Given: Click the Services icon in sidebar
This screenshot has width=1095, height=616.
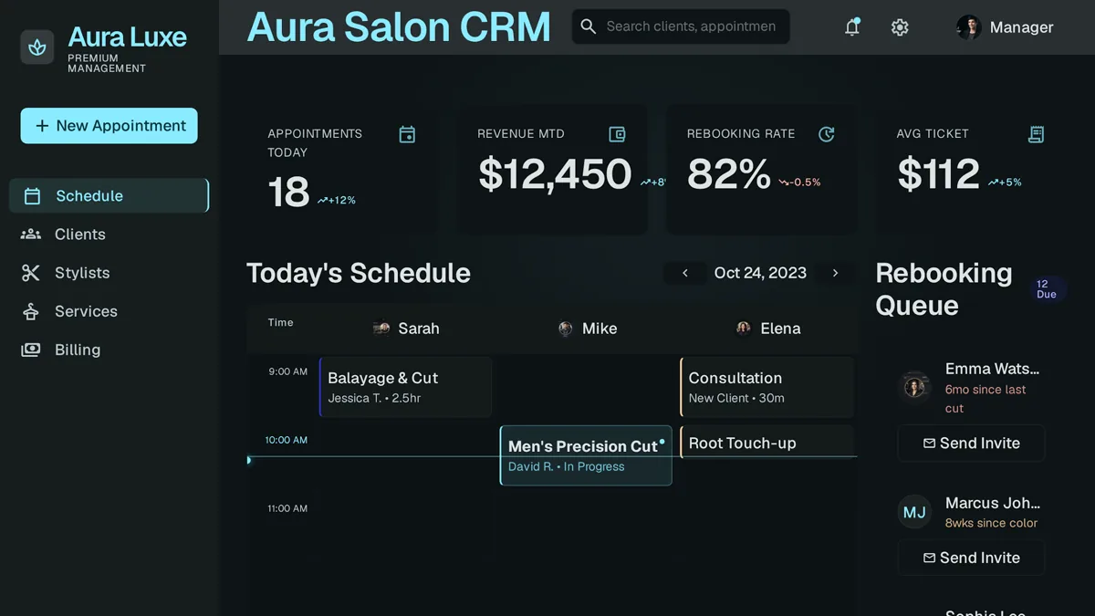Looking at the screenshot, I should click(31, 311).
